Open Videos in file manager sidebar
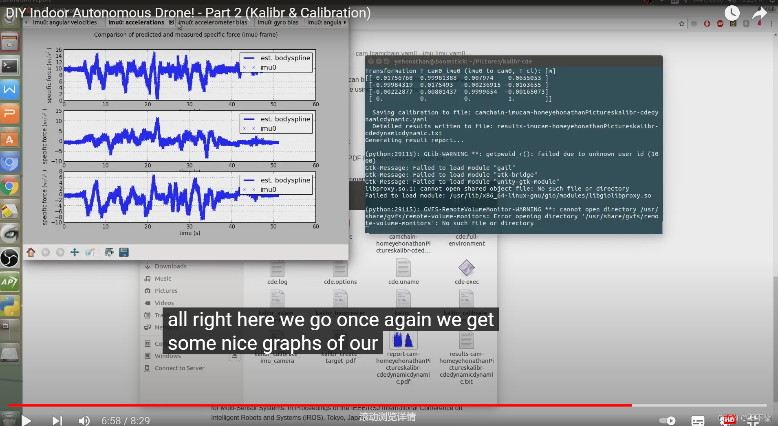 tap(164, 303)
